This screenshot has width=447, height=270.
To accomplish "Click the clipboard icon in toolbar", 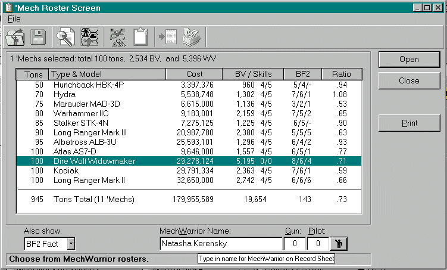I will tap(140, 37).
